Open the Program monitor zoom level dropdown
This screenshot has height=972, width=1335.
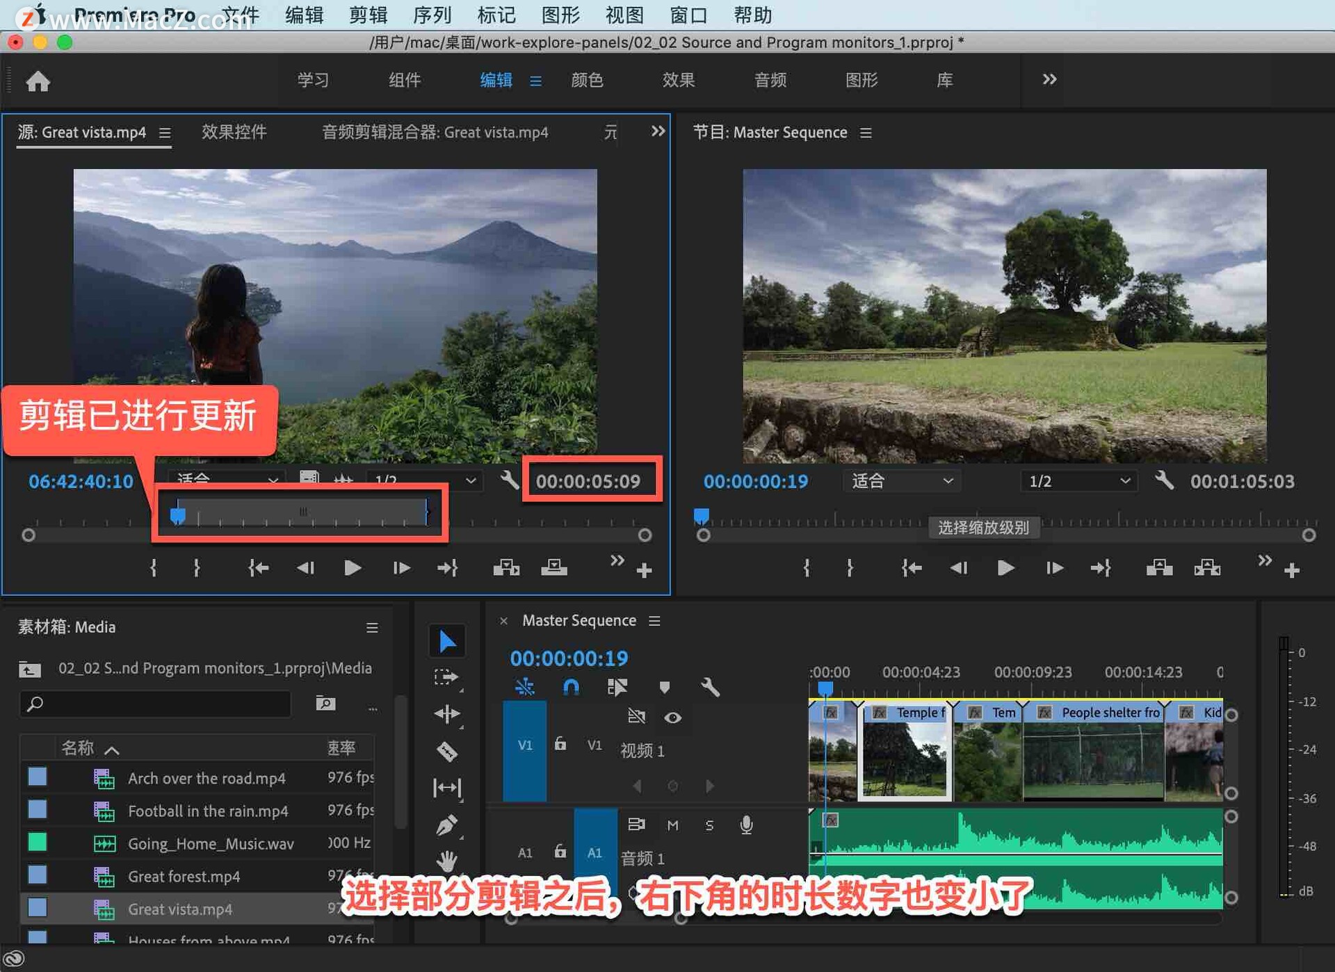902,481
